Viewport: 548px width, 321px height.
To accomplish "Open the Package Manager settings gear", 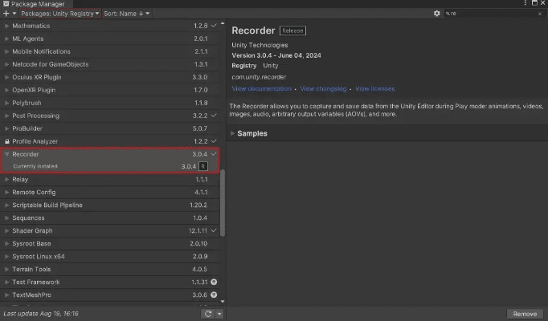I will (436, 14).
